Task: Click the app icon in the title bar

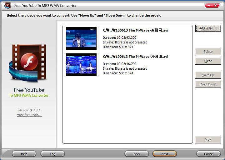Action: coord(7,5)
